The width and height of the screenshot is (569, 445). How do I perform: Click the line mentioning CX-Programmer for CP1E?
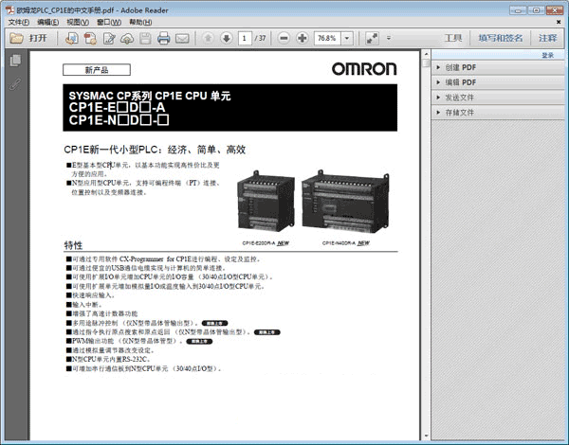coord(163,259)
